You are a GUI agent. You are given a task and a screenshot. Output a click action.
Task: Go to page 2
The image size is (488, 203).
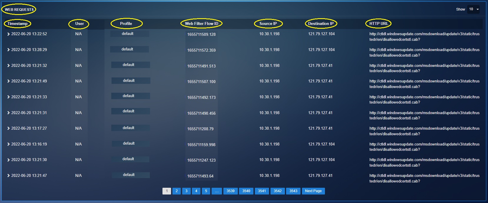pyautogui.click(x=177, y=191)
